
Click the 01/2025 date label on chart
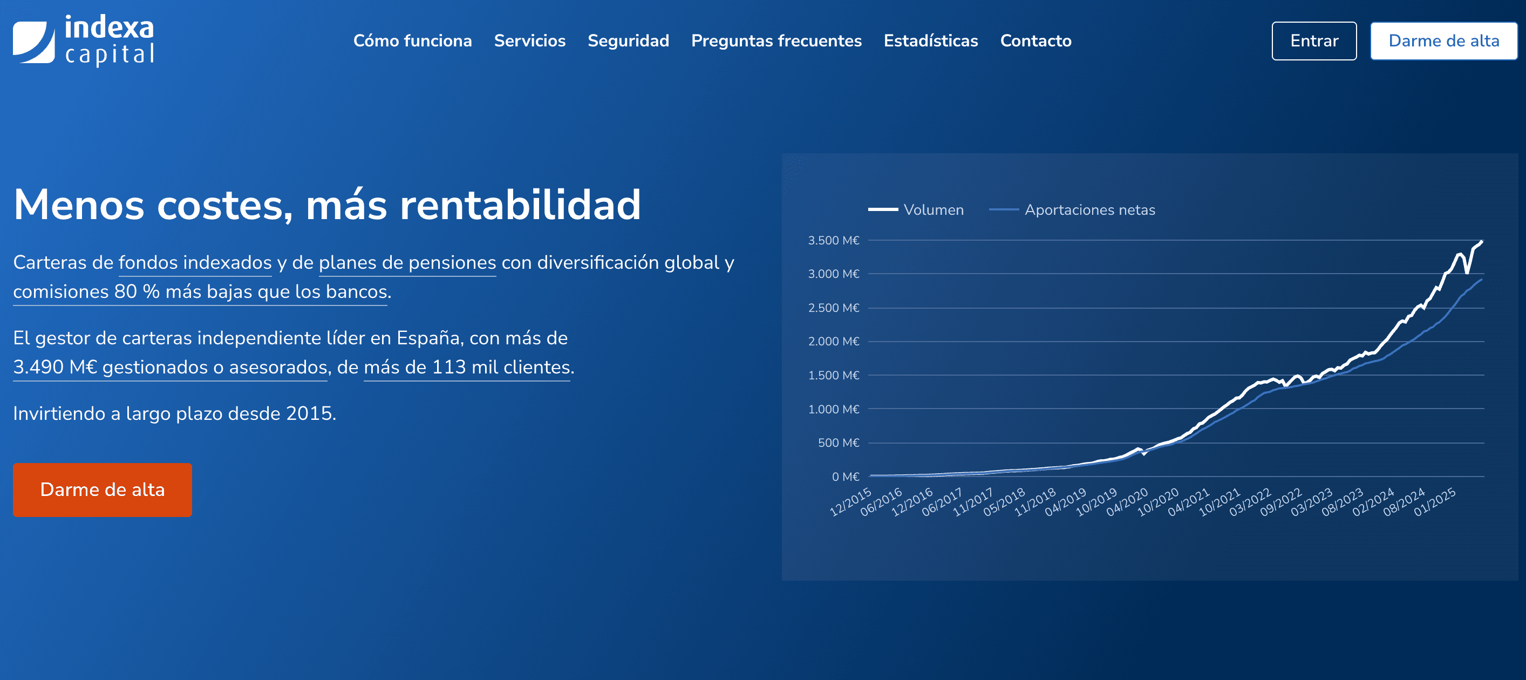(x=1435, y=502)
